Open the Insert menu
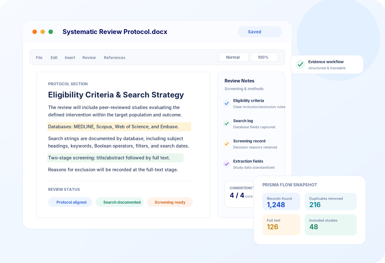385x263 pixels. coord(70,58)
